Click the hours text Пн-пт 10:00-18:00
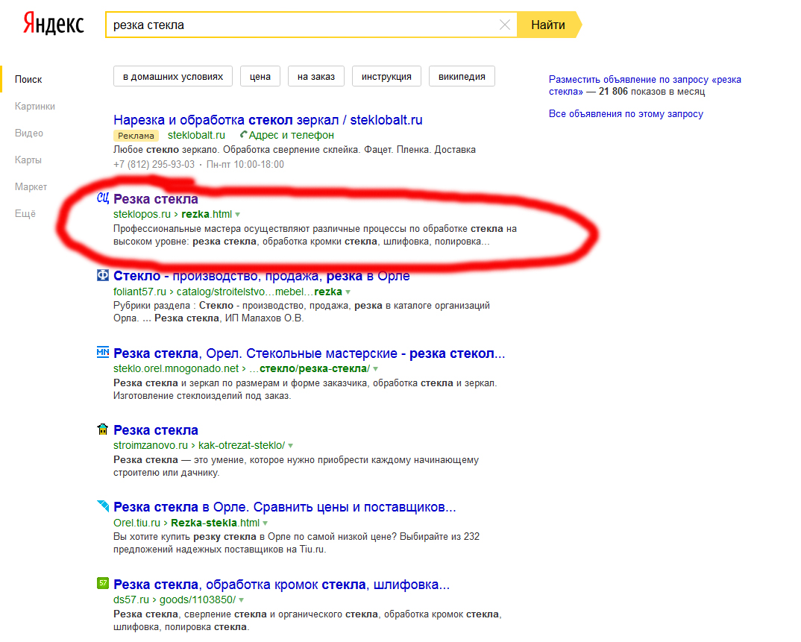801x642 pixels. [245, 165]
